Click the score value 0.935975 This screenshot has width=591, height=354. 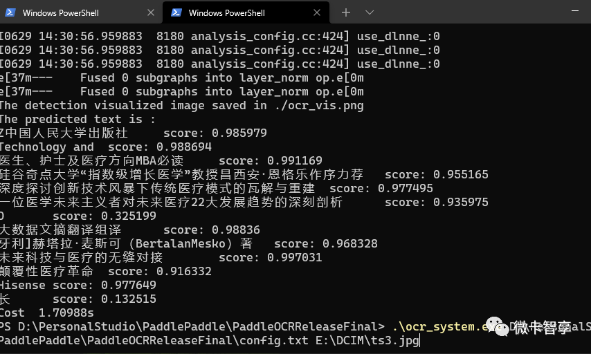pyautogui.click(x=461, y=202)
